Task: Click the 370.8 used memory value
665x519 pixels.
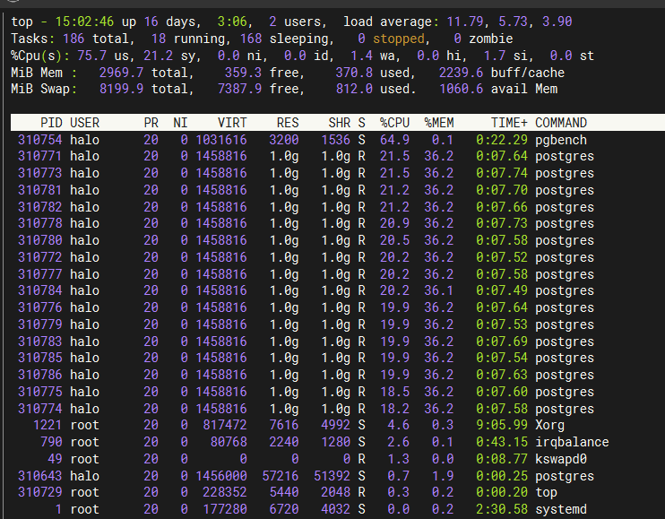Action: pyautogui.click(x=354, y=73)
